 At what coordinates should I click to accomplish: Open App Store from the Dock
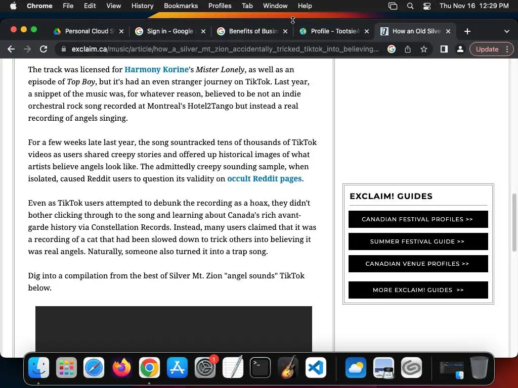point(177,367)
